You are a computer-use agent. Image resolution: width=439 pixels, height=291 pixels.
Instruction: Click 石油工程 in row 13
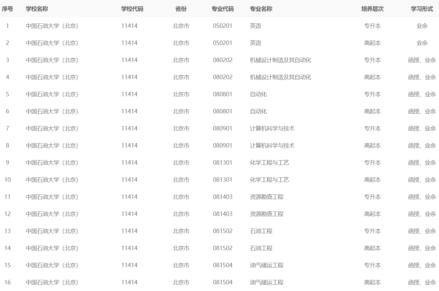click(261, 231)
